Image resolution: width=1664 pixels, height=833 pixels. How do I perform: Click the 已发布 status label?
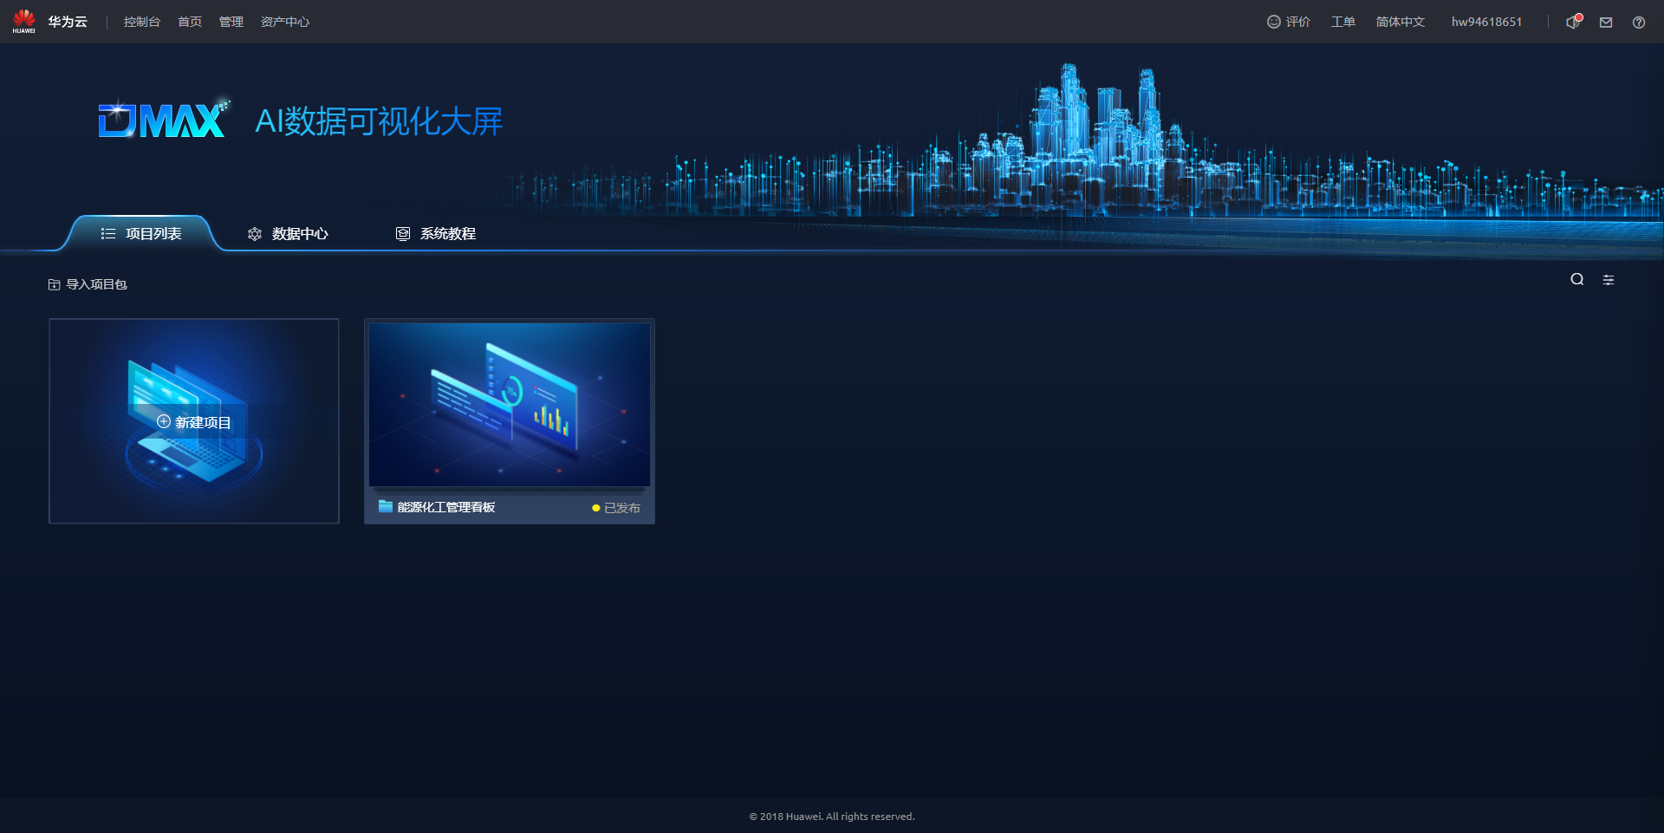point(622,508)
